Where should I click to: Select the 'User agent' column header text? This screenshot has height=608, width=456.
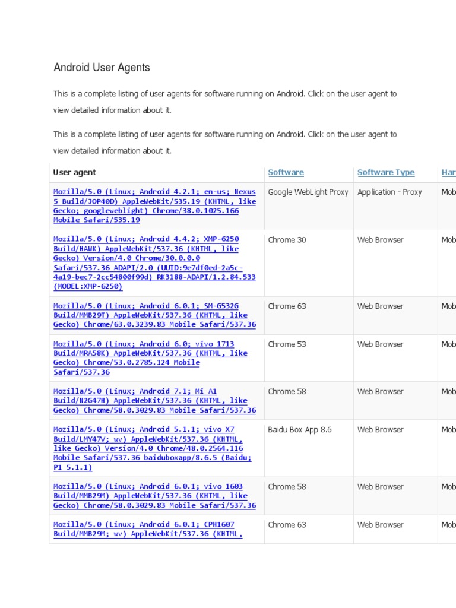coord(74,173)
